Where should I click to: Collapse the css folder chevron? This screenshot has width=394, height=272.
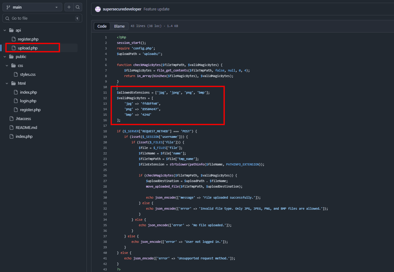pyautogui.click(x=7, y=66)
